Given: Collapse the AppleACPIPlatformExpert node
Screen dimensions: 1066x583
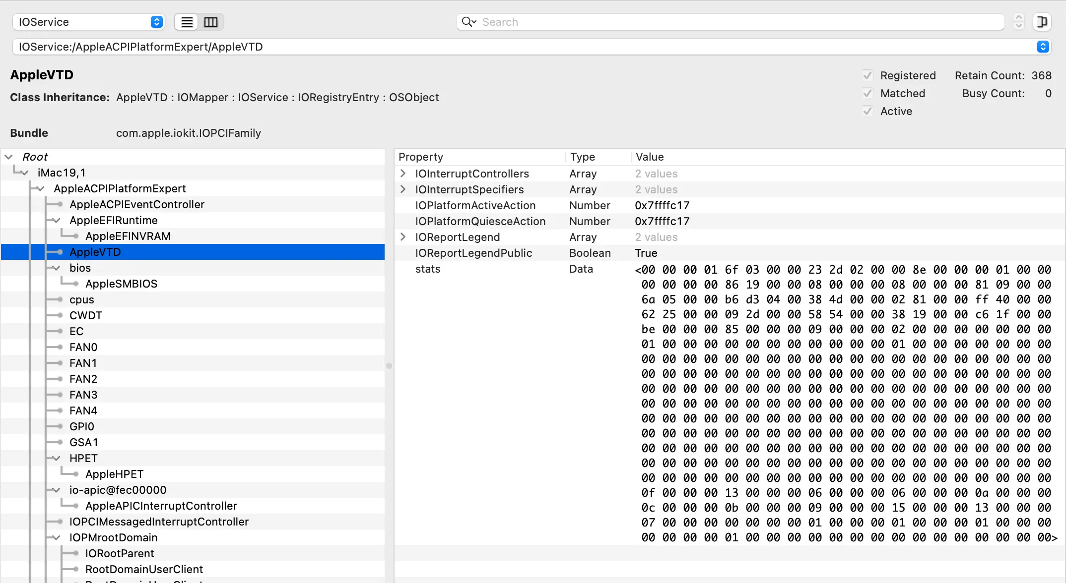Looking at the screenshot, I should [41, 188].
